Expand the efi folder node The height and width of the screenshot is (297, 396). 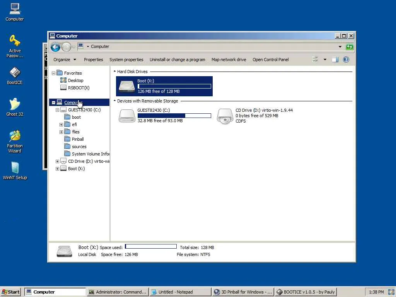coord(61,125)
